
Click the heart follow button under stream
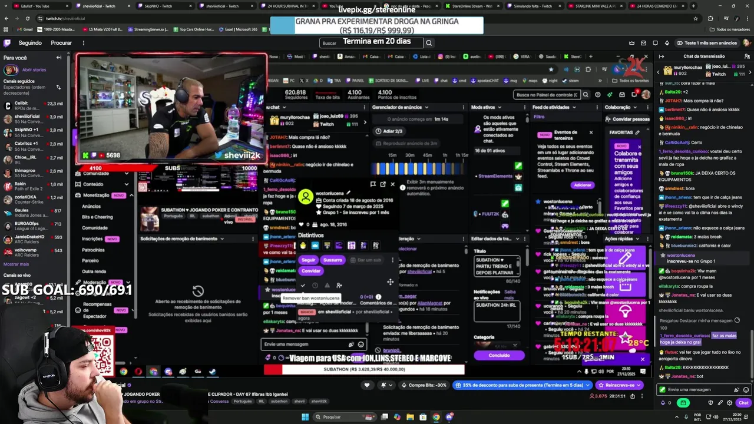pos(367,385)
